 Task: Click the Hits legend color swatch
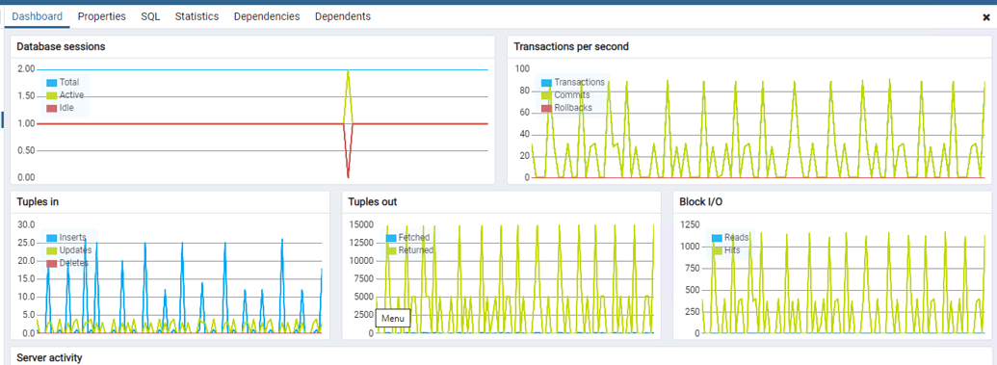click(718, 250)
